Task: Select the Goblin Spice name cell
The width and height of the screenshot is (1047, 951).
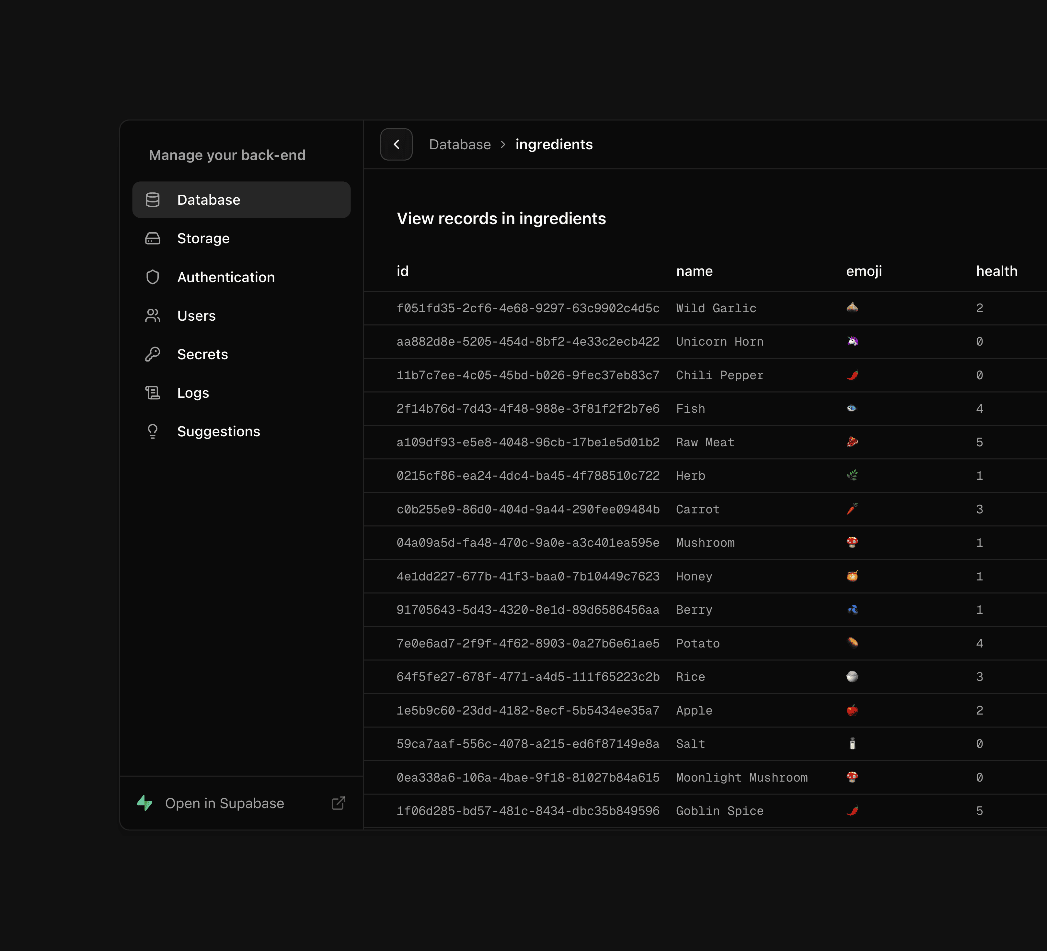Action: 720,811
